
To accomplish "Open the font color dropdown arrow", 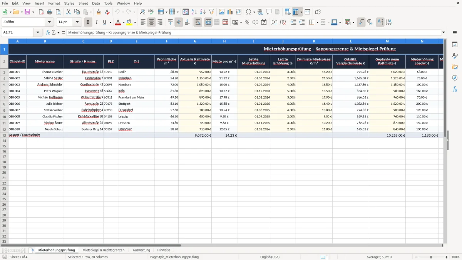I will pyautogui.click(x=124, y=22).
